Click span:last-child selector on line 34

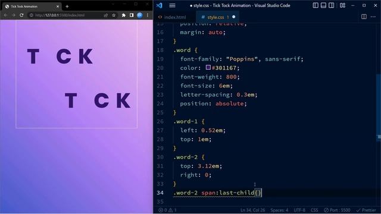pyautogui.click(x=227, y=193)
